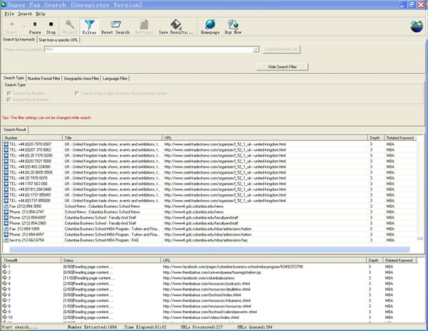Open the Search menu

(25, 14)
